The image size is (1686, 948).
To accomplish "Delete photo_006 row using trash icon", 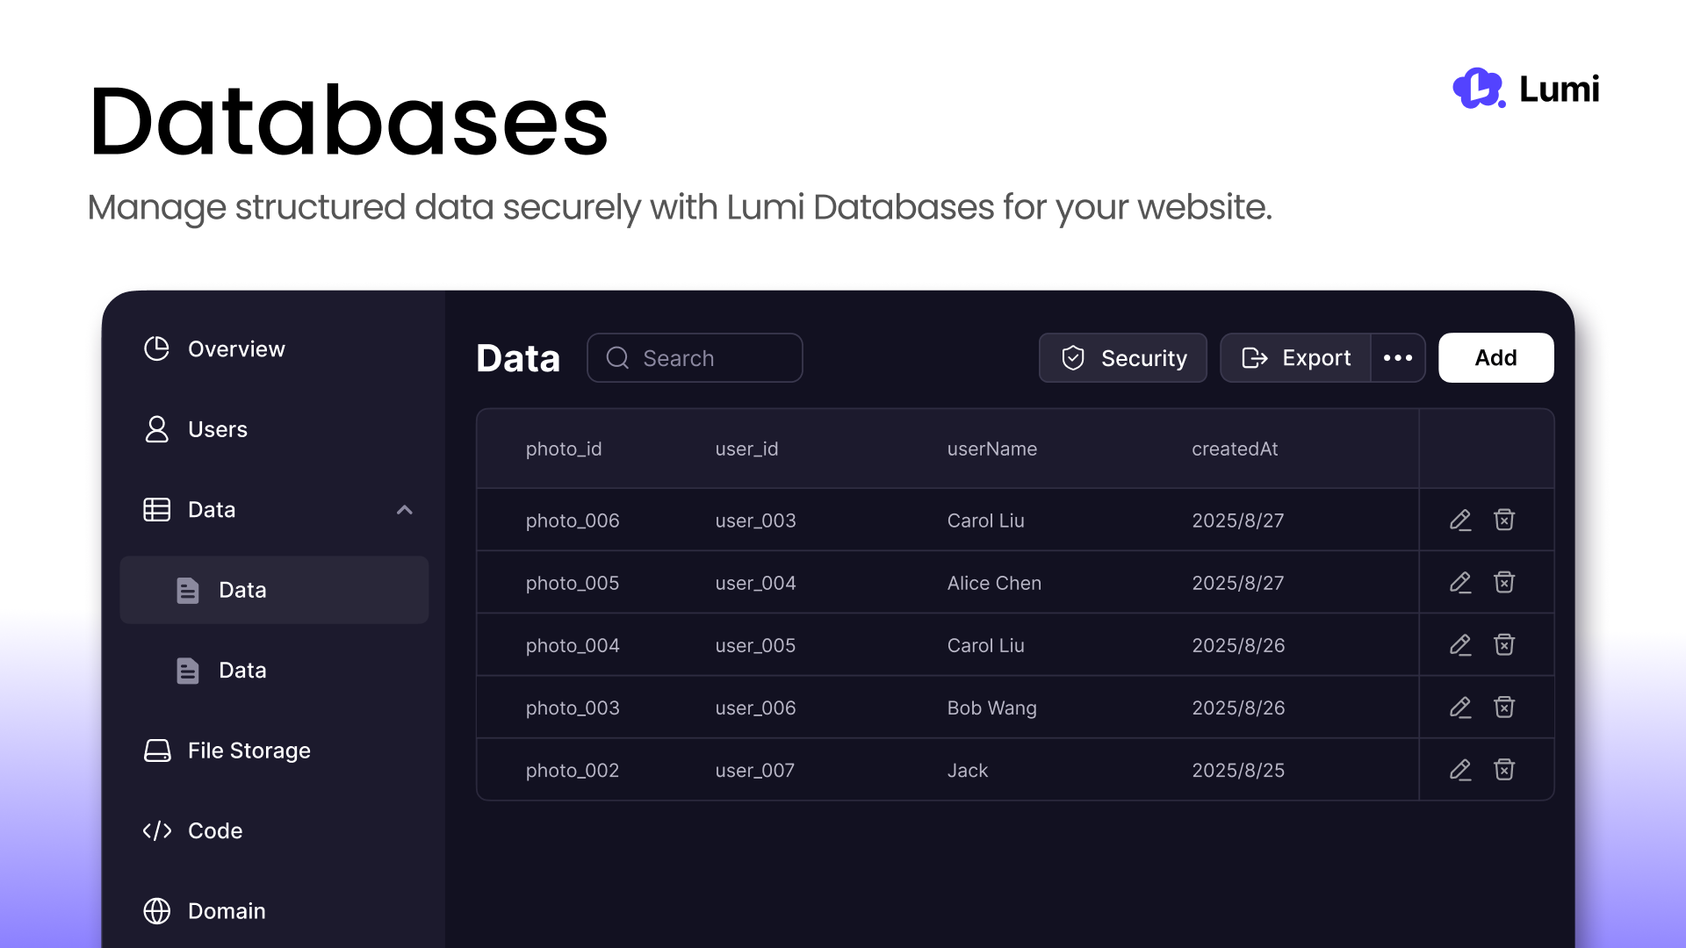I will coord(1504,521).
